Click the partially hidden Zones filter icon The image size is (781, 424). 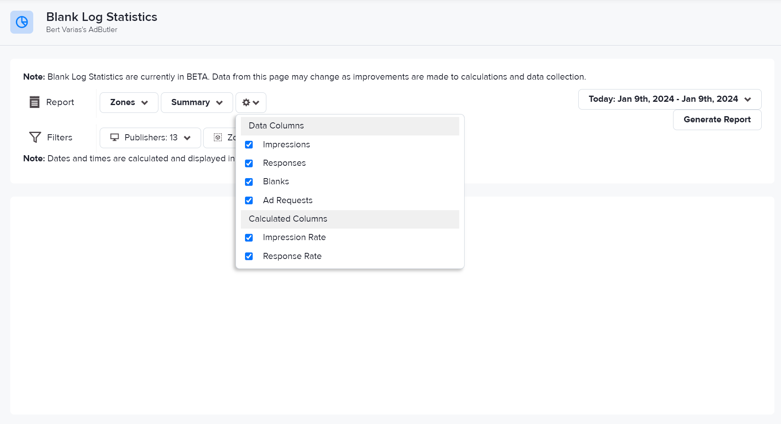pyautogui.click(x=218, y=138)
